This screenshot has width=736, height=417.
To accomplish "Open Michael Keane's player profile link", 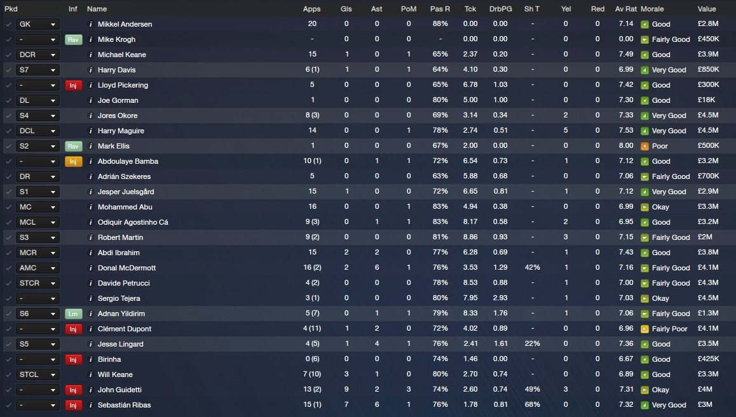I will [x=121, y=55].
